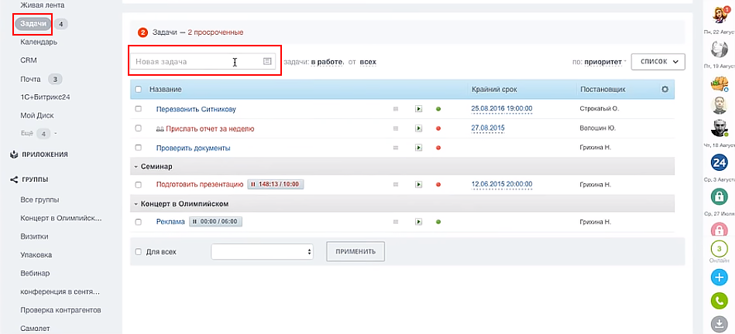Open the task Прислать отчет за неделю

click(211, 128)
